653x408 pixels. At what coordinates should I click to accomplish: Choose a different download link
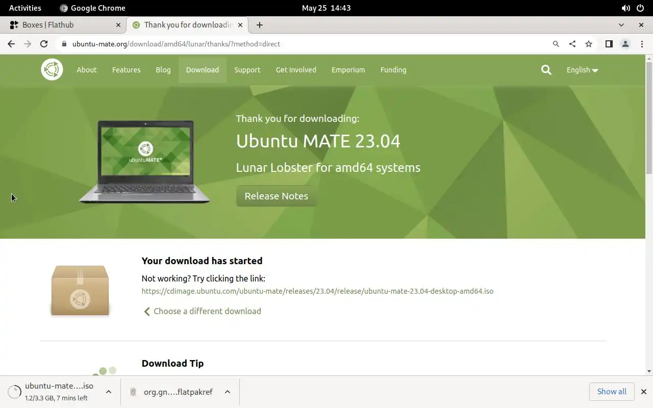pos(203,311)
